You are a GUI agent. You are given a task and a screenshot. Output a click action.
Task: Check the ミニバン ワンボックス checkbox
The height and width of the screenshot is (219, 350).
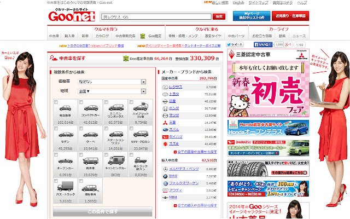(106, 102)
